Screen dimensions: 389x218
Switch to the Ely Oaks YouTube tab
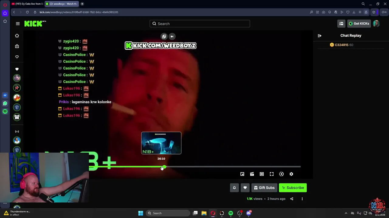pyautogui.click(x=27, y=4)
